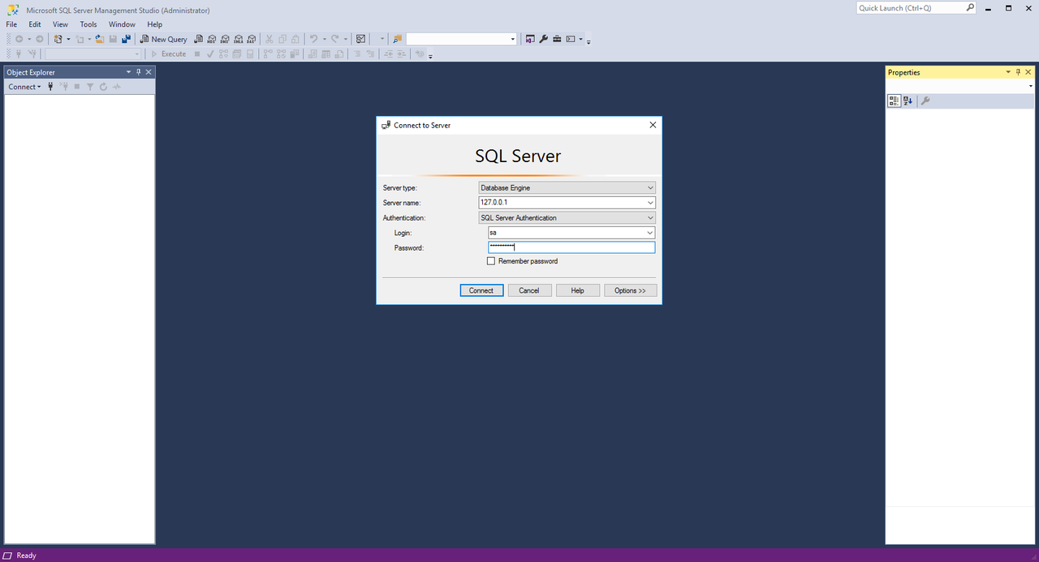This screenshot has width=1039, height=562.
Task: Open the Help menu
Action: (155, 24)
